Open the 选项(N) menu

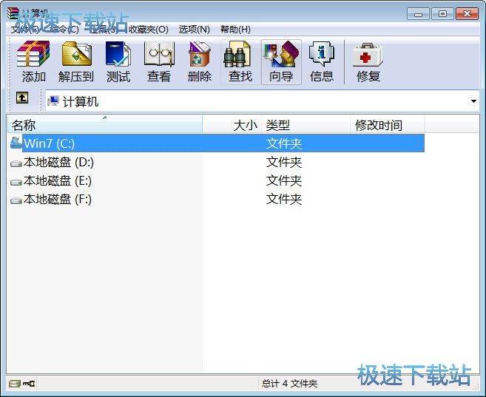194,29
